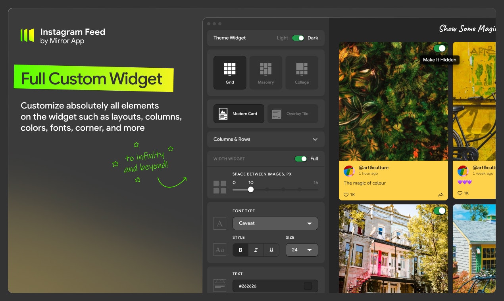Click the 1 hour ago timestamp

tap(368, 173)
